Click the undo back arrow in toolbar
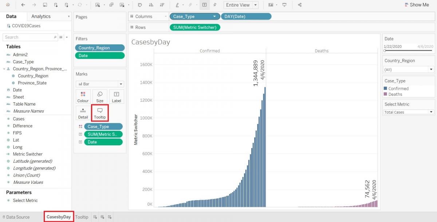The height and width of the screenshot is (222, 437). click(x=23, y=5)
